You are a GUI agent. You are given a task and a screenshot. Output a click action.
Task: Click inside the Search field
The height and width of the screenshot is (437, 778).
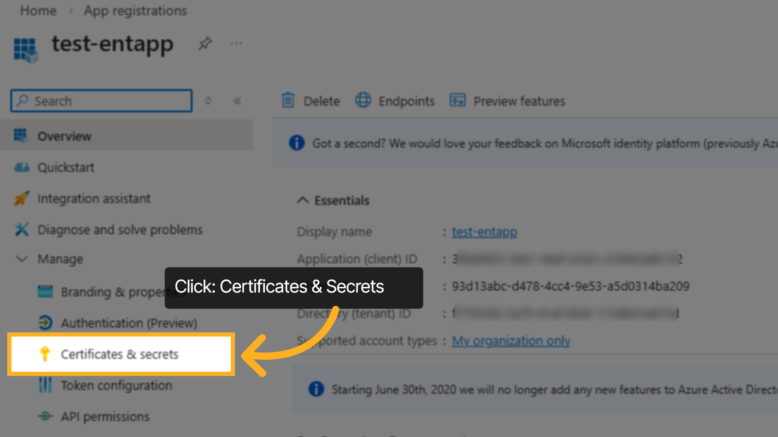[x=100, y=101]
